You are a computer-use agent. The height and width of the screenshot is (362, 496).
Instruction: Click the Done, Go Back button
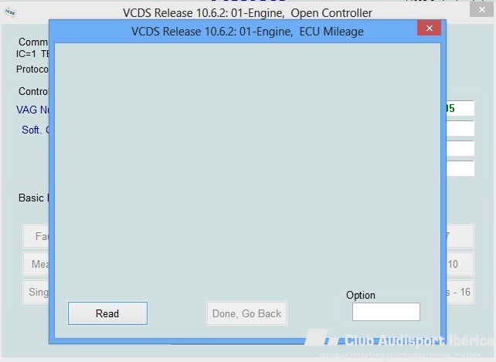click(246, 313)
